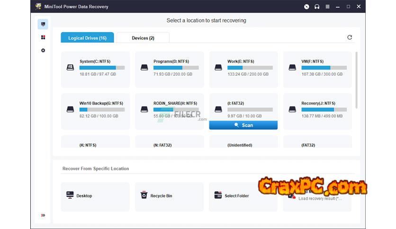Select the Win10 Backup (G: NTFS) drive icon
Viewport: 396px width, 229px height.
pyautogui.click(x=71, y=109)
